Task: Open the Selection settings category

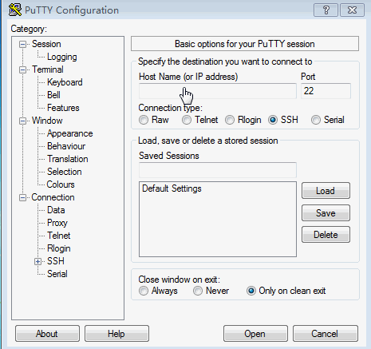Action: click(x=64, y=172)
